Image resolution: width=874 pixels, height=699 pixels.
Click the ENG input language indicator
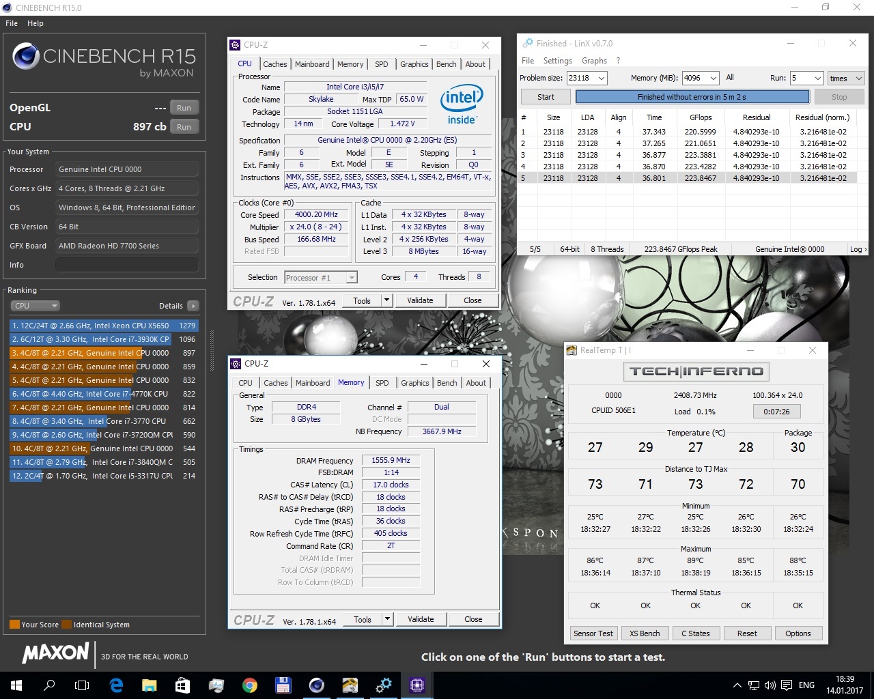pos(806,685)
